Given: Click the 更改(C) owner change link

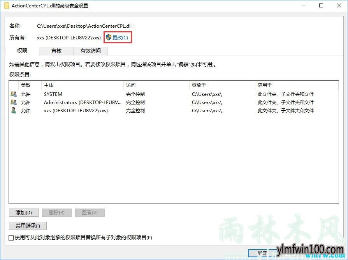Looking at the screenshot, I should 120,37.
